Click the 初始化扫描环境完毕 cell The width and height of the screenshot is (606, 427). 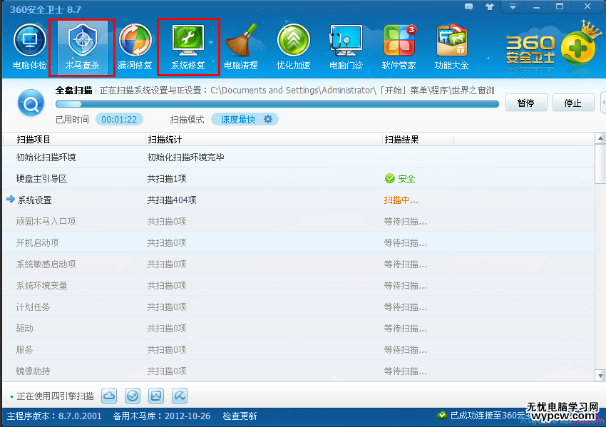coord(185,158)
